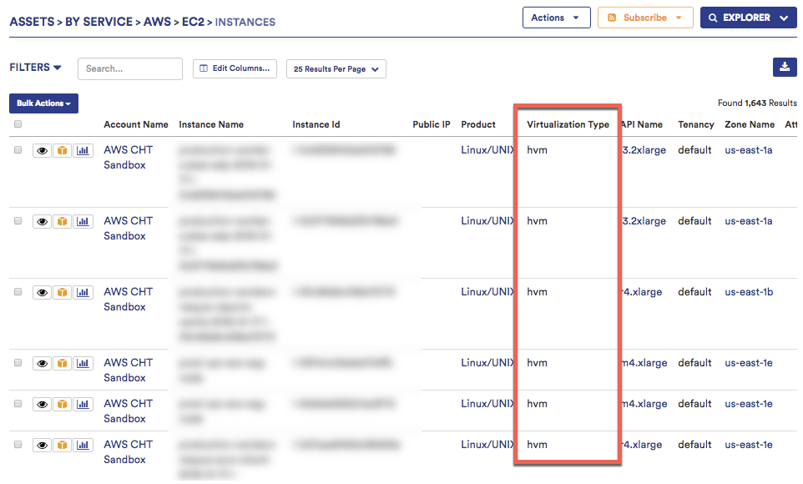
Task: Follow the EC2 breadcrumb link
Action: coord(194,22)
